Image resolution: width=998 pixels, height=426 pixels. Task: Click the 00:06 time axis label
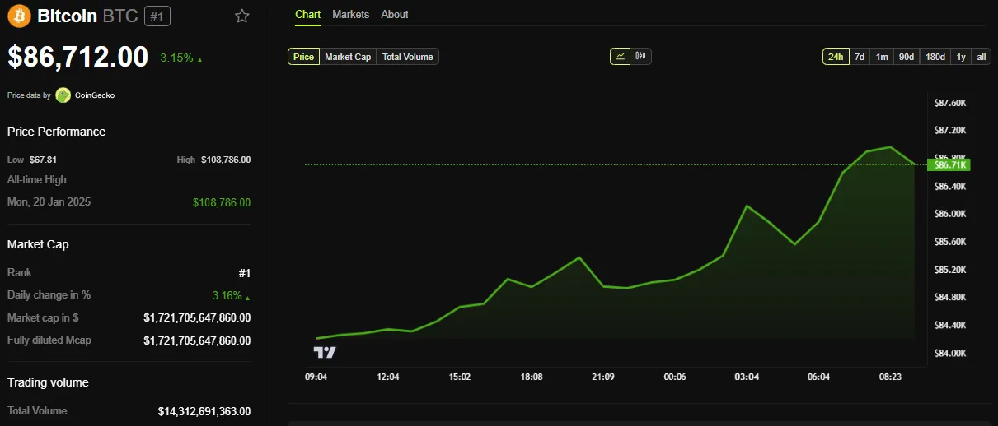(675, 377)
